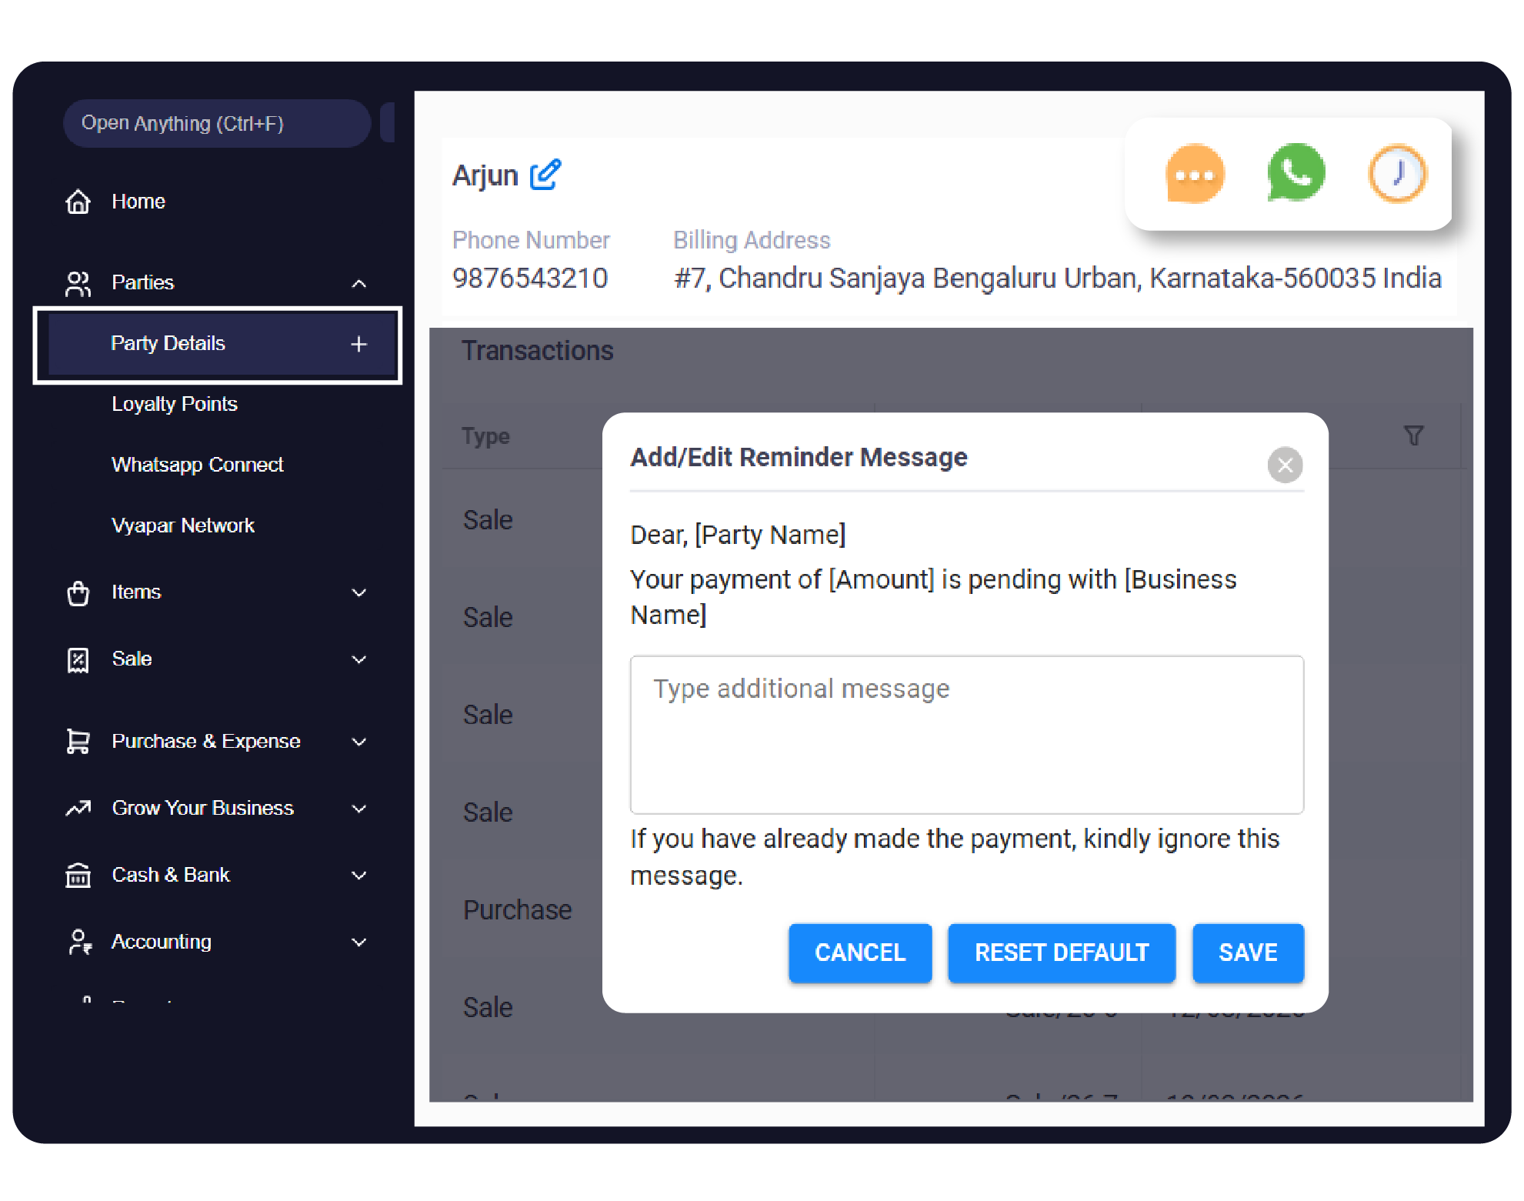Image resolution: width=1524 pixels, height=1201 pixels.
Task: Select the Parties icon in the sidebar
Action: [78, 283]
